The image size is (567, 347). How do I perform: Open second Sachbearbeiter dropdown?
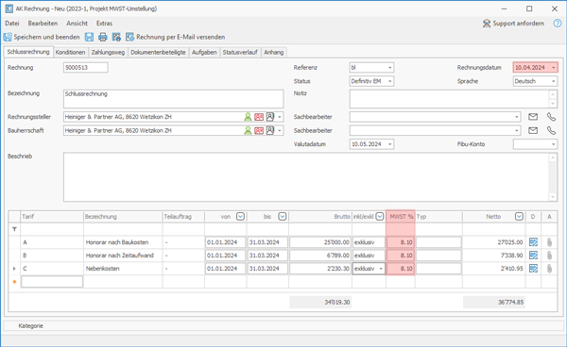click(x=516, y=130)
